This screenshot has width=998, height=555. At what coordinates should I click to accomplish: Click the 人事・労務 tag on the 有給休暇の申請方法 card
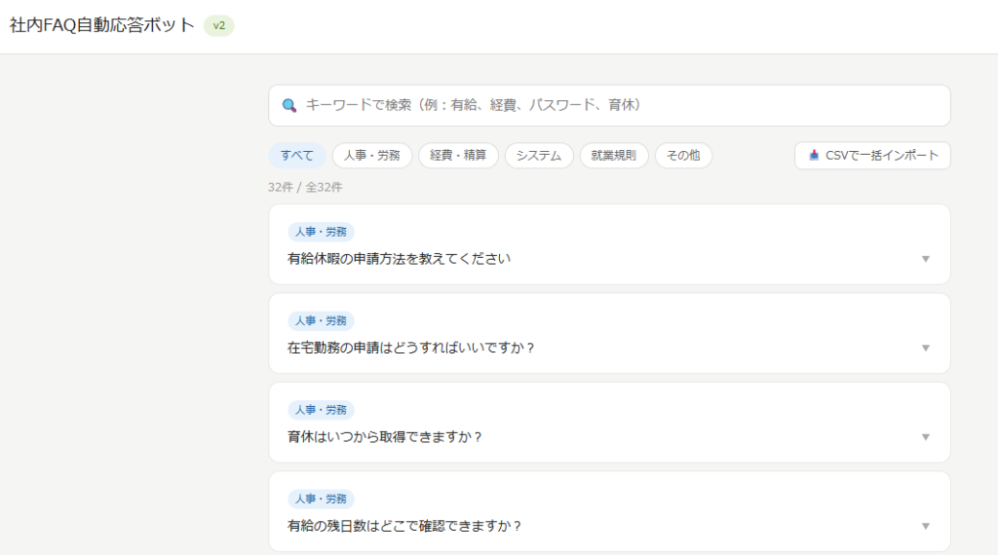(321, 232)
